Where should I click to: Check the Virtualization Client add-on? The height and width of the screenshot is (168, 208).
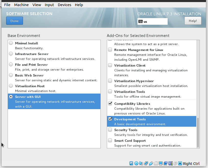110,65
